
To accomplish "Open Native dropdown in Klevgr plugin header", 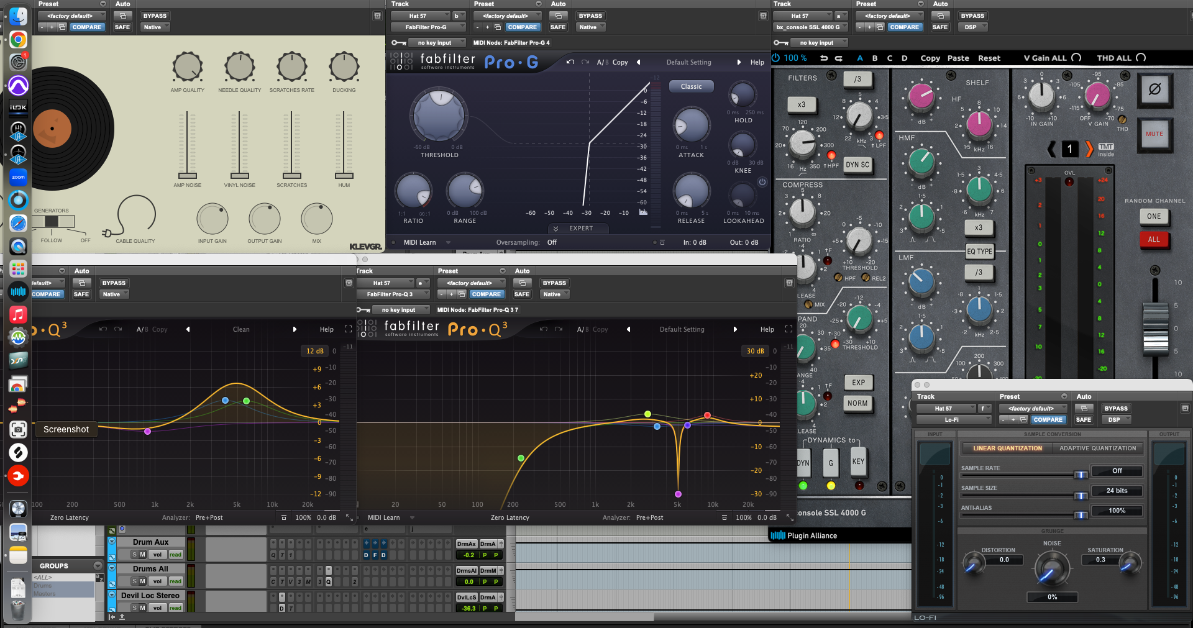I will tap(155, 27).
